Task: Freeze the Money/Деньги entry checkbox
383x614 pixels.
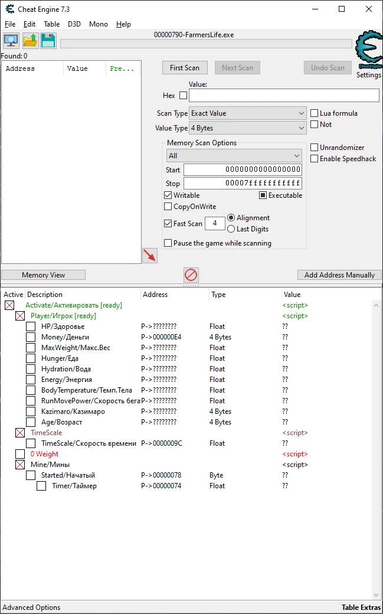Action: pyautogui.click(x=31, y=337)
